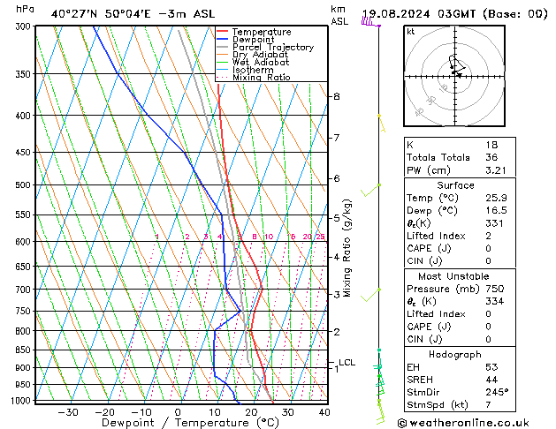
Task: Click the 'km ASL' altitude axis heading
Action: click(339, 15)
